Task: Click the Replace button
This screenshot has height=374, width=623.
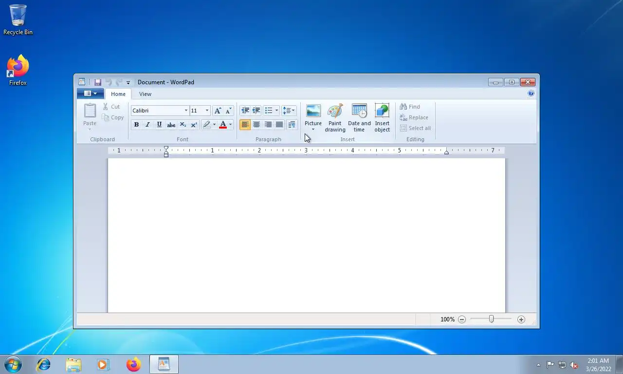Action: click(414, 117)
